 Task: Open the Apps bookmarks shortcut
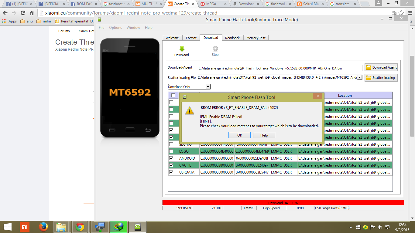9,21
